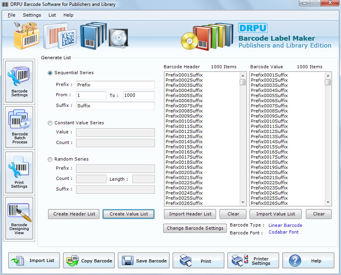Open Printer Settings at the bottom
Image resolution: width=341 pixels, height=275 pixels.
(253, 260)
